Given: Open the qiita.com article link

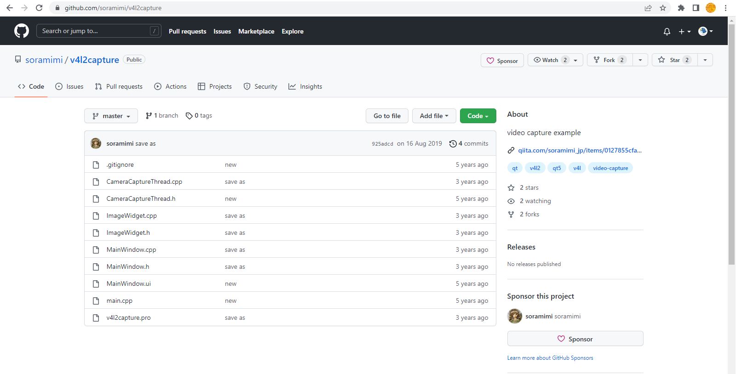Looking at the screenshot, I should [580, 150].
